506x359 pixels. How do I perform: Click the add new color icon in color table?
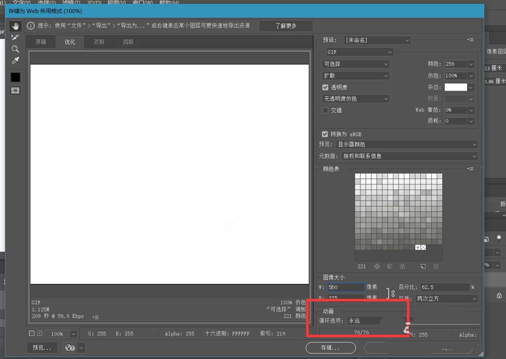[423, 266]
